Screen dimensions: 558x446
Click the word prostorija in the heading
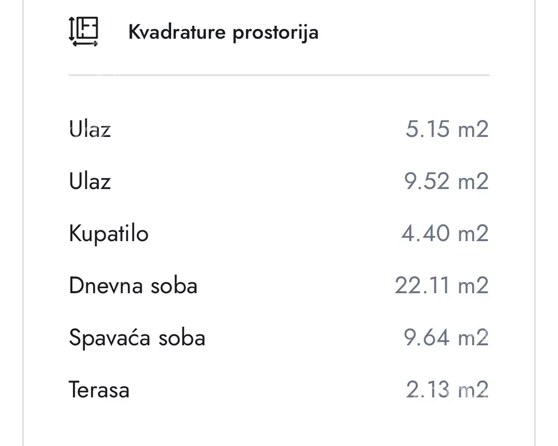[x=275, y=33]
